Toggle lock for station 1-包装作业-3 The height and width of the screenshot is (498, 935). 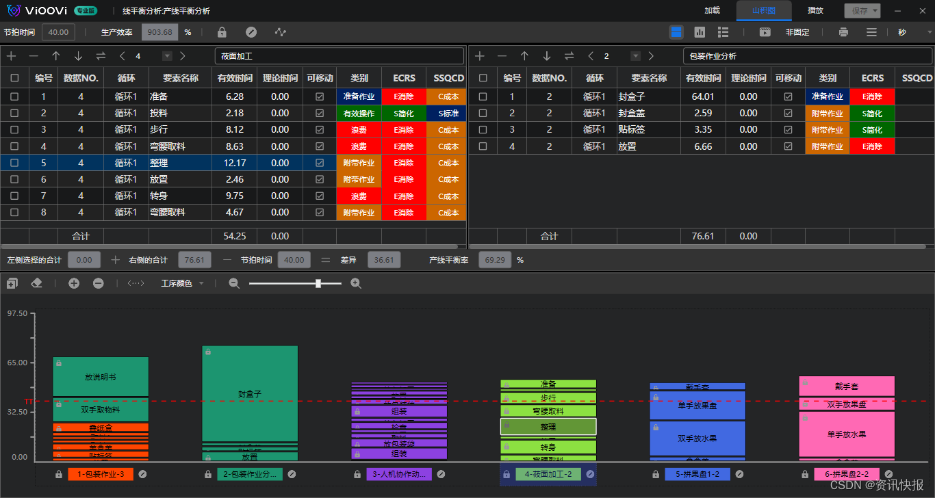point(59,474)
